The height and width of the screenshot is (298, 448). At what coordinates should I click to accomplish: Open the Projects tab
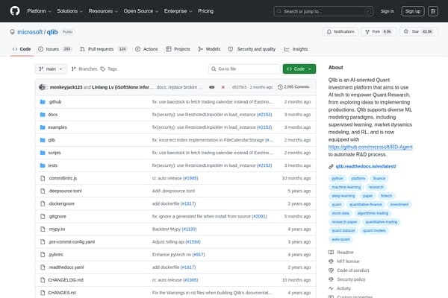[178, 49]
